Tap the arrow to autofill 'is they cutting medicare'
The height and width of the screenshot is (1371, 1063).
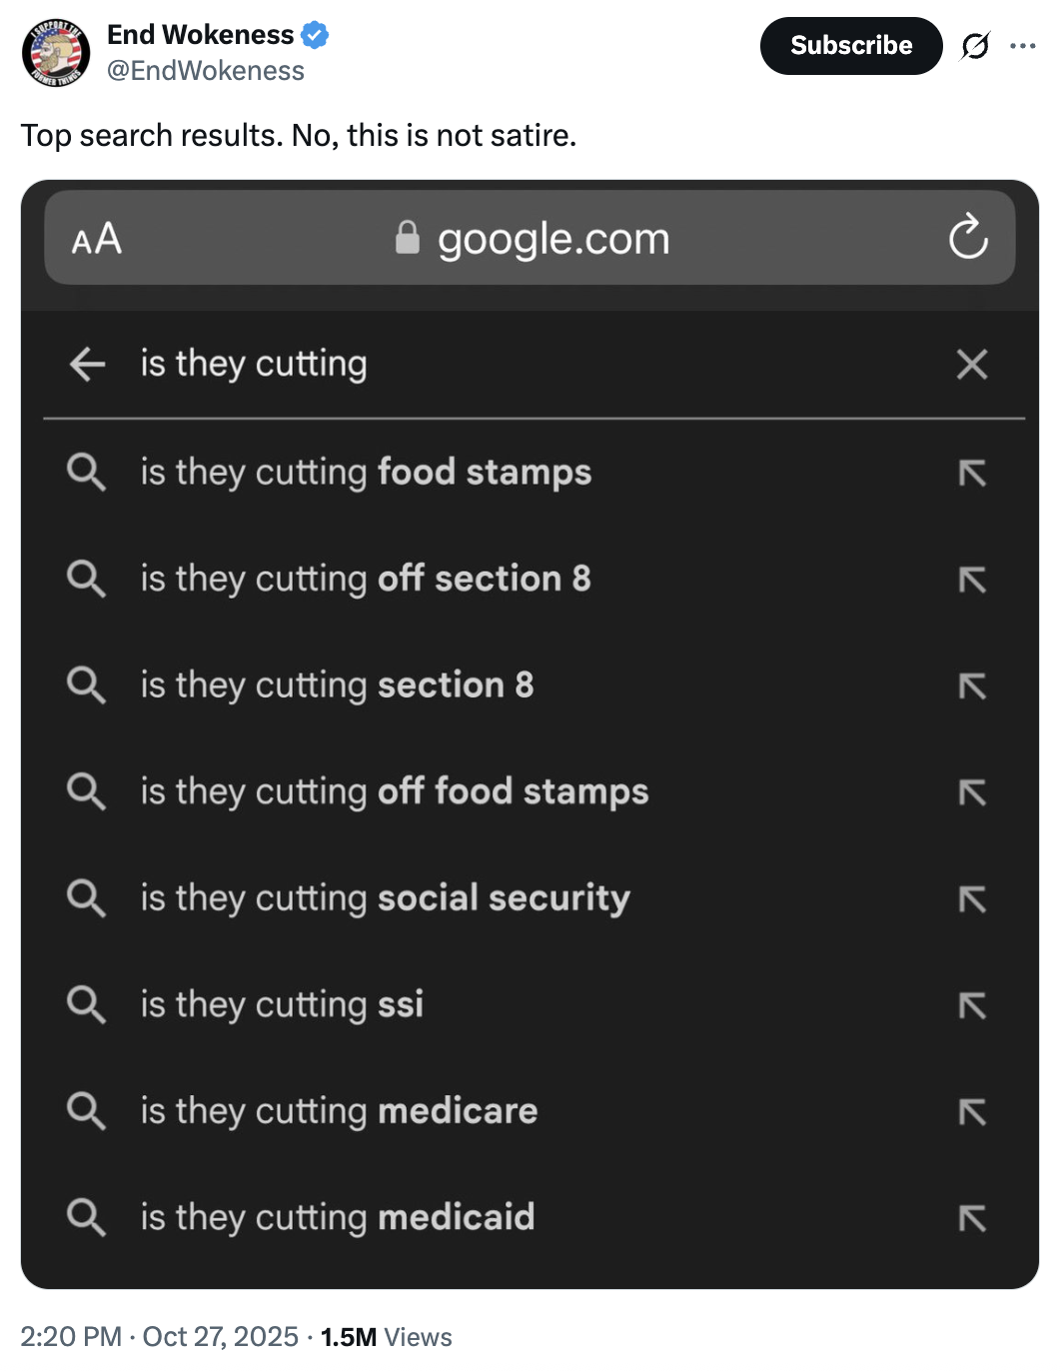pos(973,1112)
